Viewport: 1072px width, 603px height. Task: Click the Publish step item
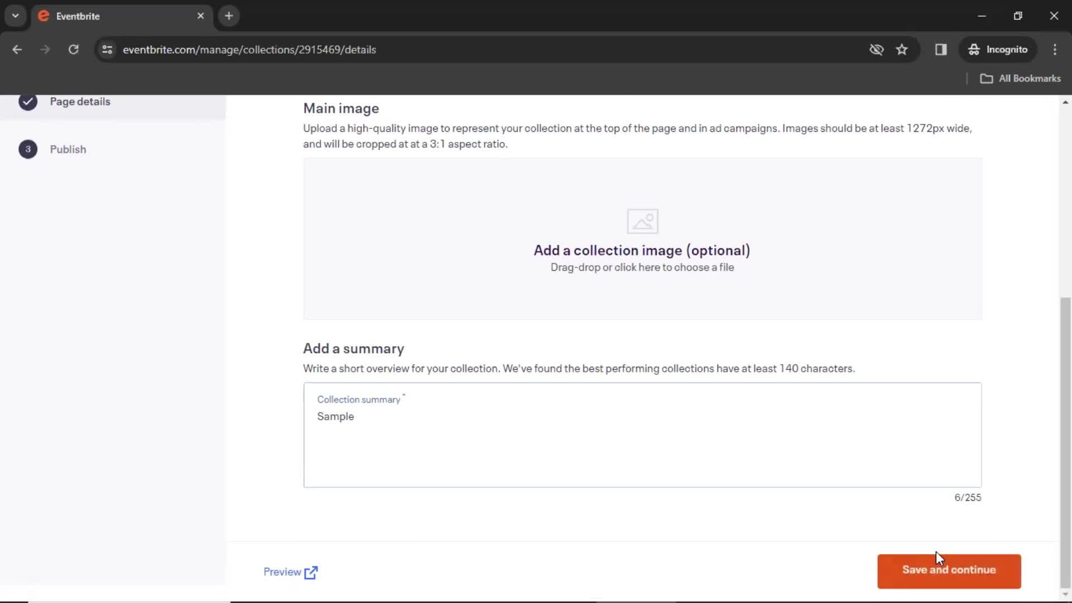pyautogui.click(x=68, y=149)
